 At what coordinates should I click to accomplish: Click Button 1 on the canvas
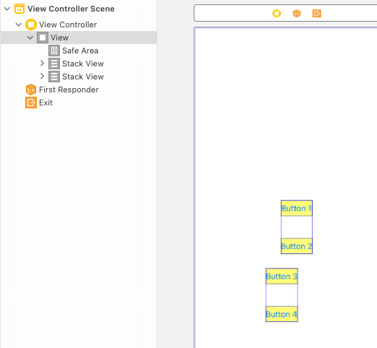click(x=297, y=208)
